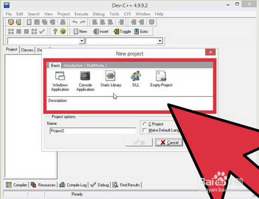Open the Window menu
The height and width of the screenshot is (199, 259).
point(143,14)
